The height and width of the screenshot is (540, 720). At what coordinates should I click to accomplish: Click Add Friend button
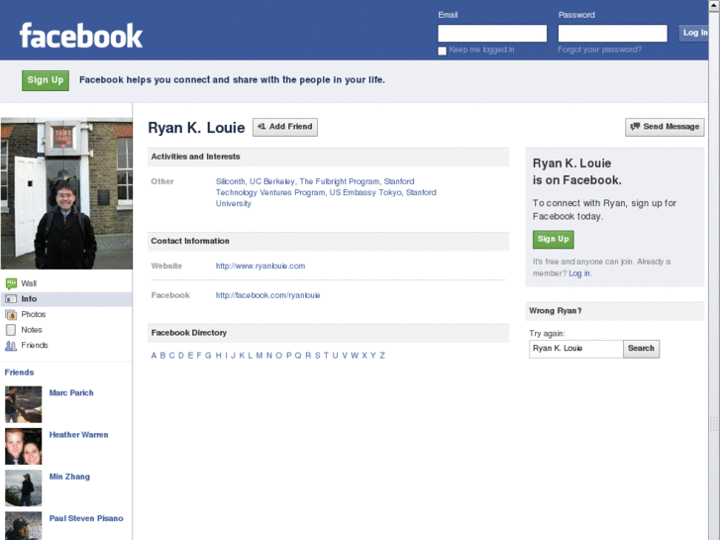285,127
